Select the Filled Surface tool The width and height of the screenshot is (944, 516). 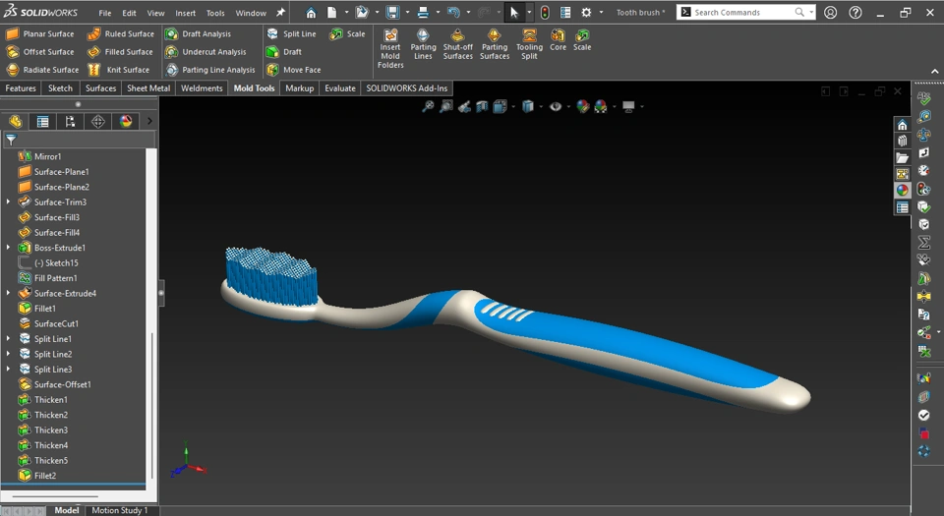pyautogui.click(x=120, y=52)
